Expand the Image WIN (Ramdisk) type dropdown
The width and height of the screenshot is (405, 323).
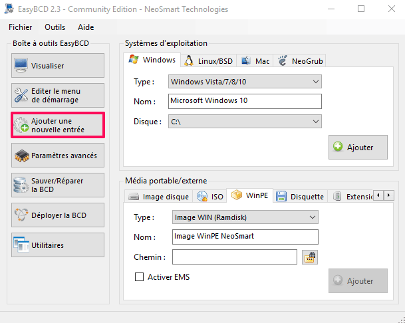(x=245, y=217)
